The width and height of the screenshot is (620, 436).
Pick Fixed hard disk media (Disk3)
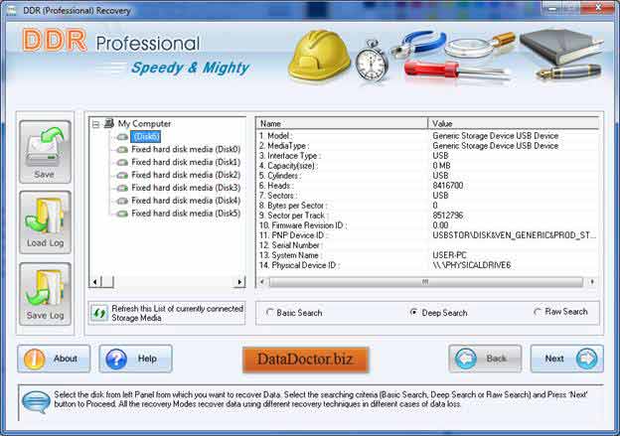coord(186,188)
